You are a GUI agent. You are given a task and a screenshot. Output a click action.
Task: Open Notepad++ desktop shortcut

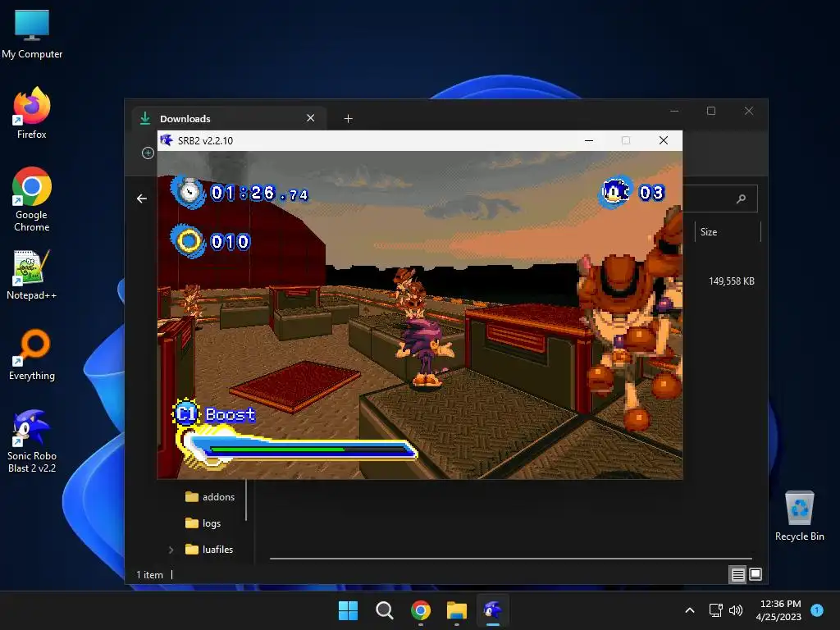click(x=32, y=275)
